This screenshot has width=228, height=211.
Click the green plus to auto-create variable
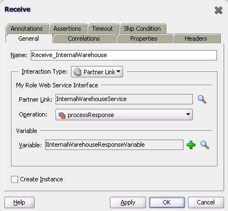coord(191,145)
